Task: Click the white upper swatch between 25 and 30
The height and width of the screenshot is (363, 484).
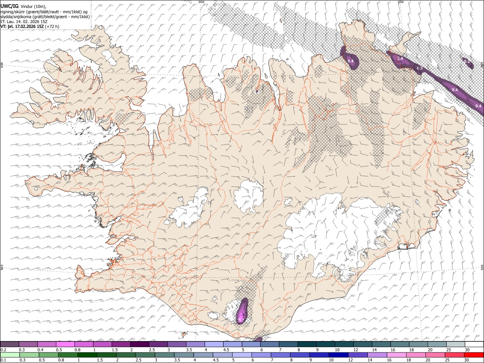Action: [455, 344]
